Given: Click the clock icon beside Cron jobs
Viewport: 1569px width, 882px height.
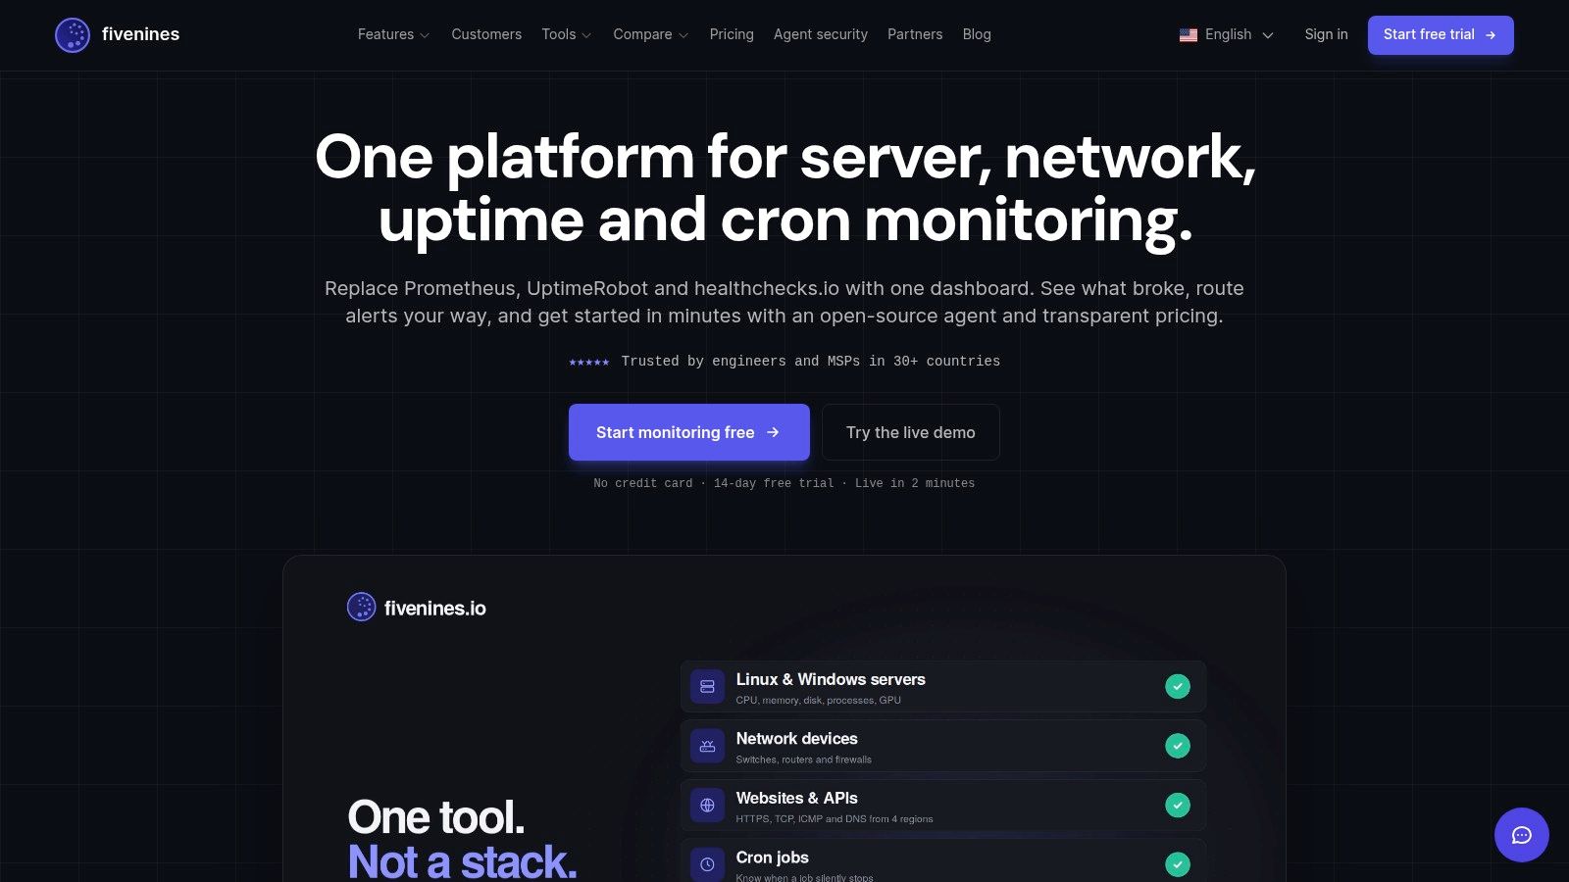Looking at the screenshot, I should (x=707, y=864).
